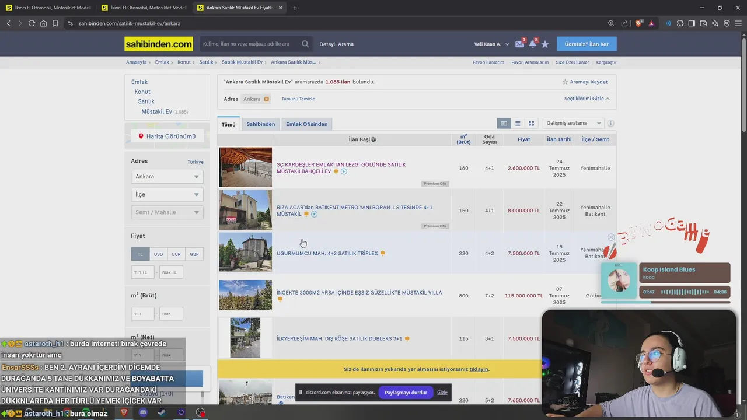Switch to list view layout

point(518,124)
